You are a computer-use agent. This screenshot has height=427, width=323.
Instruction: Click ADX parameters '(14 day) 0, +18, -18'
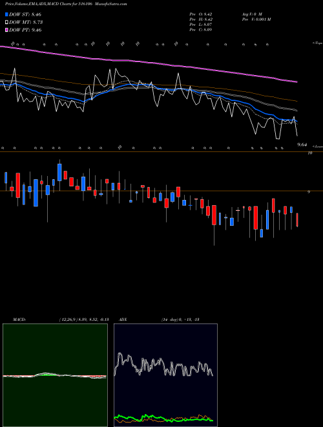(180, 320)
